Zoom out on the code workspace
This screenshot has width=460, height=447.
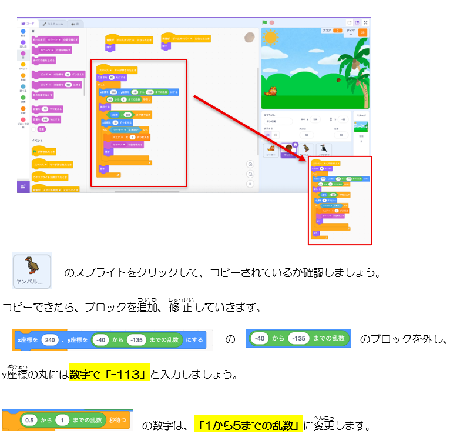(250, 174)
